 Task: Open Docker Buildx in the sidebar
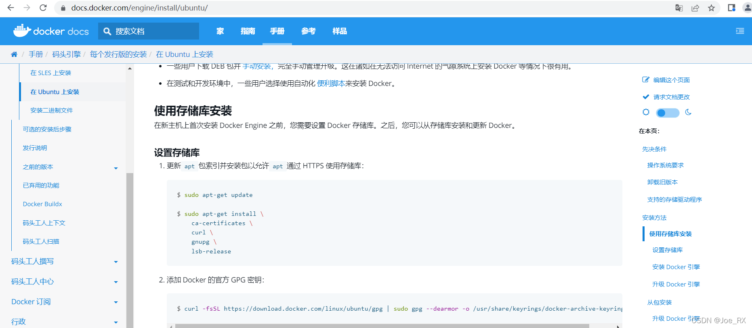[42, 204]
